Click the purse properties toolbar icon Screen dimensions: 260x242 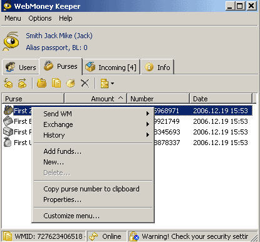tap(71, 83)
